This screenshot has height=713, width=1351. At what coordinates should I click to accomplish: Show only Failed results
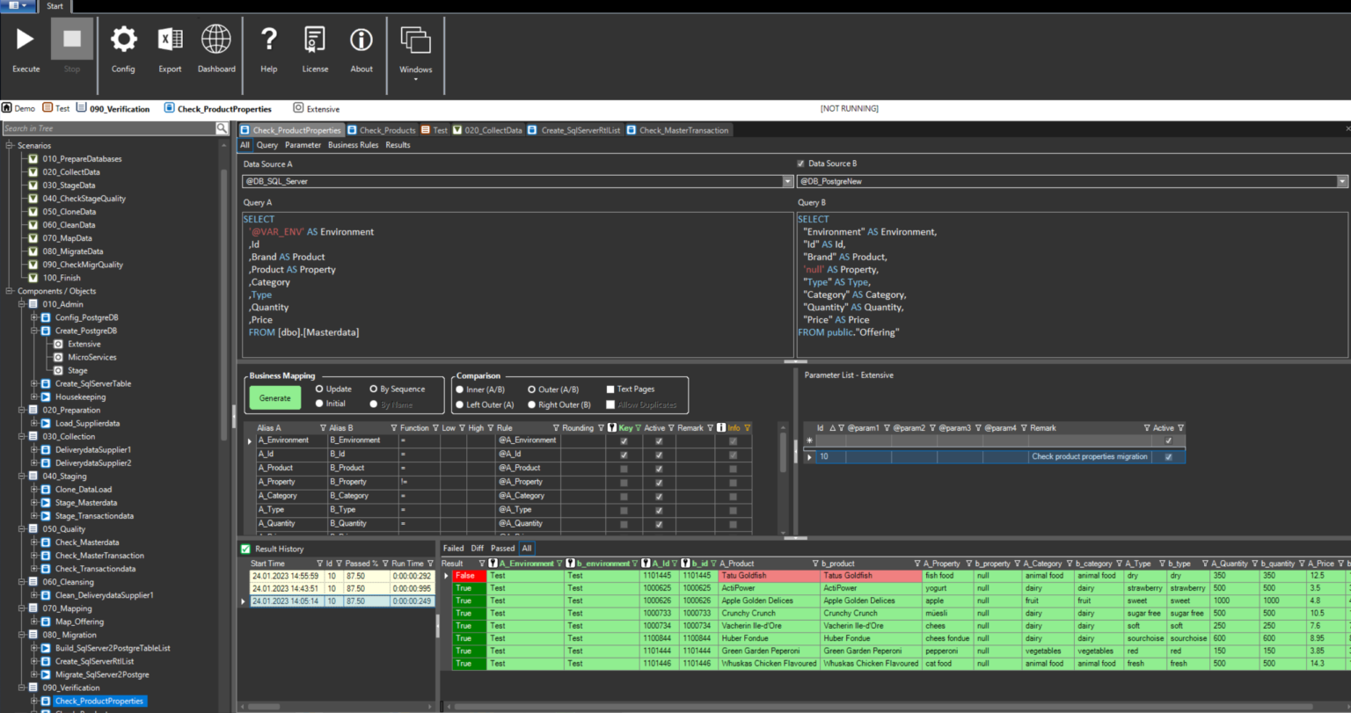453,548
